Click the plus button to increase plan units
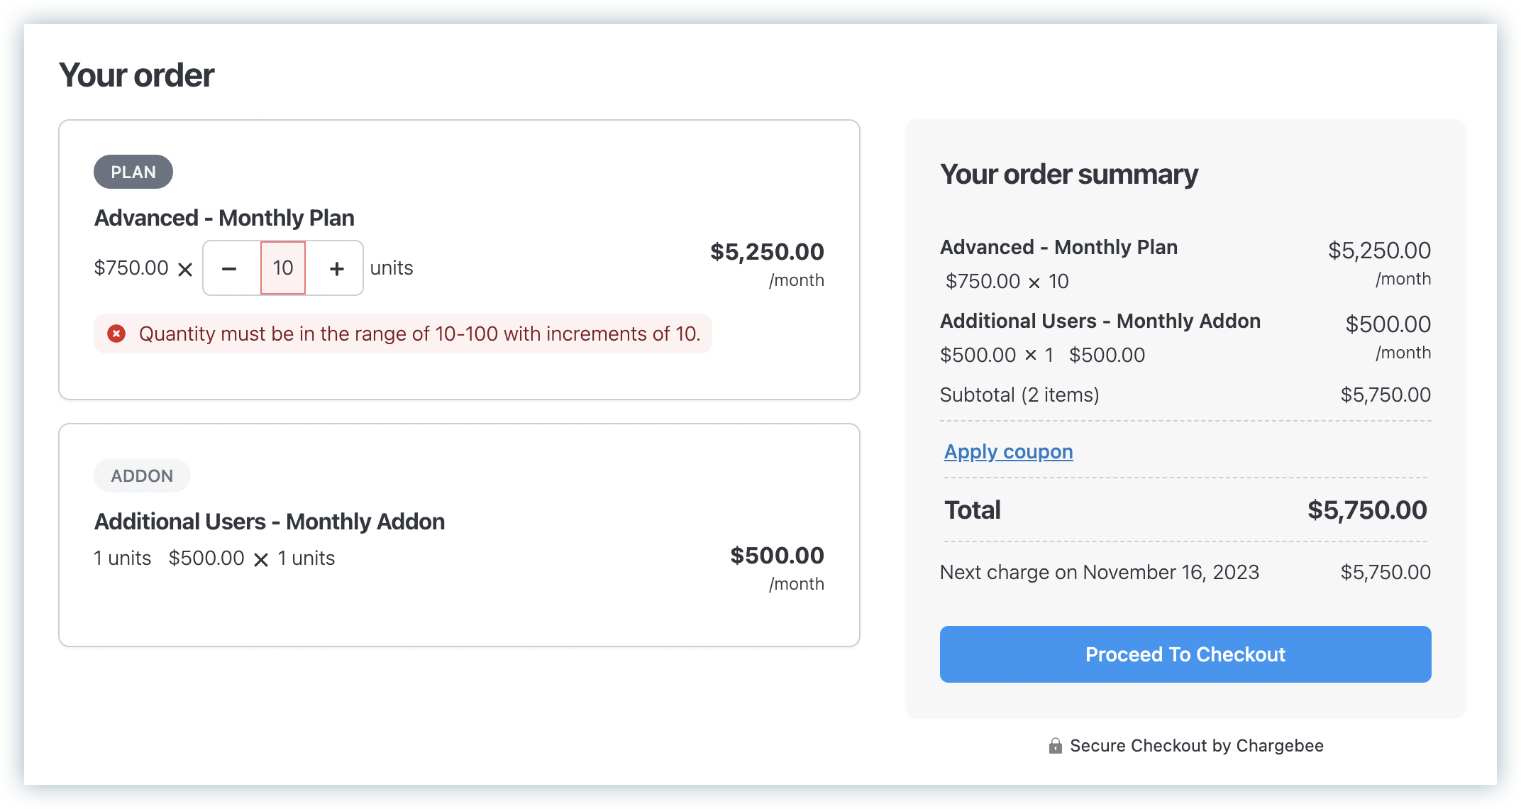Viewport: 1521px width, 809px height. 336,268
